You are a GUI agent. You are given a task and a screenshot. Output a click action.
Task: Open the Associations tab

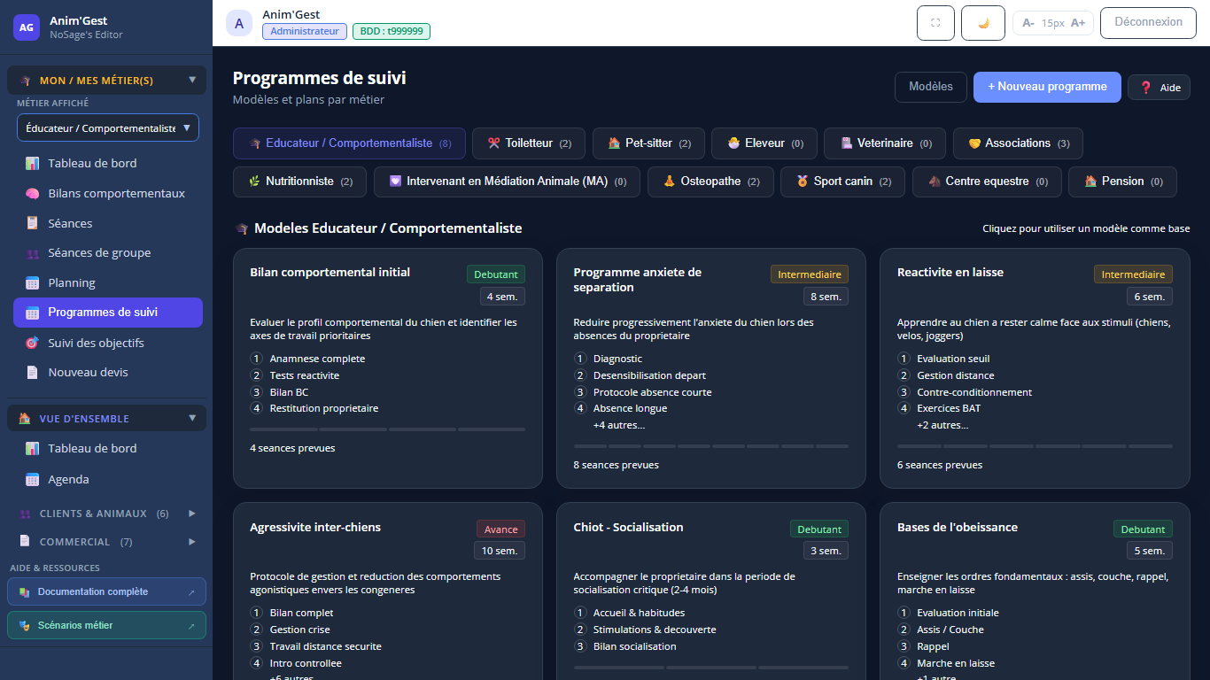[x=1018, y=143]
